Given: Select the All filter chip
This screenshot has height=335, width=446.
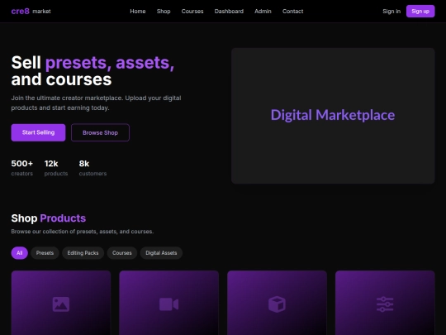Looking at the screenshot, I should pos(19,253).
